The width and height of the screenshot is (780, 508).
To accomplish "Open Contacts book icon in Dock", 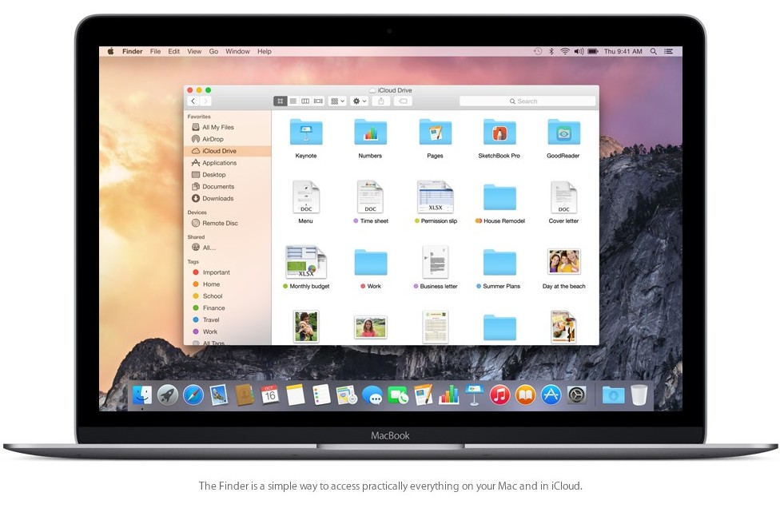I will point(245,395).
